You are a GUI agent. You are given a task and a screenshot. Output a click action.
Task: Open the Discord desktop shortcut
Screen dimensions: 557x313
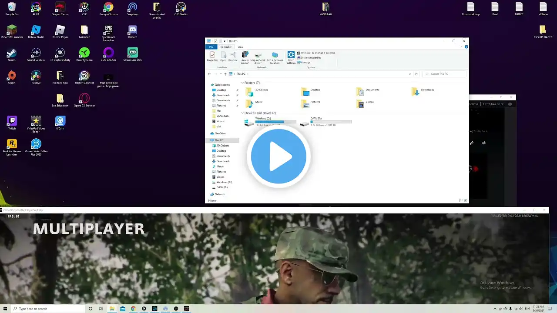[133, 32]
